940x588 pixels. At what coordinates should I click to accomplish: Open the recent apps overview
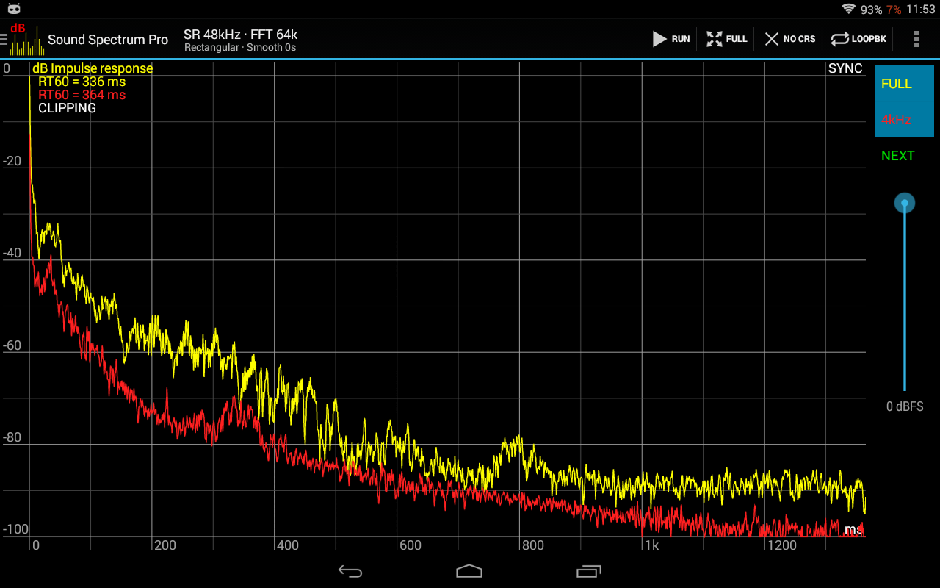[x=588, y=571]
